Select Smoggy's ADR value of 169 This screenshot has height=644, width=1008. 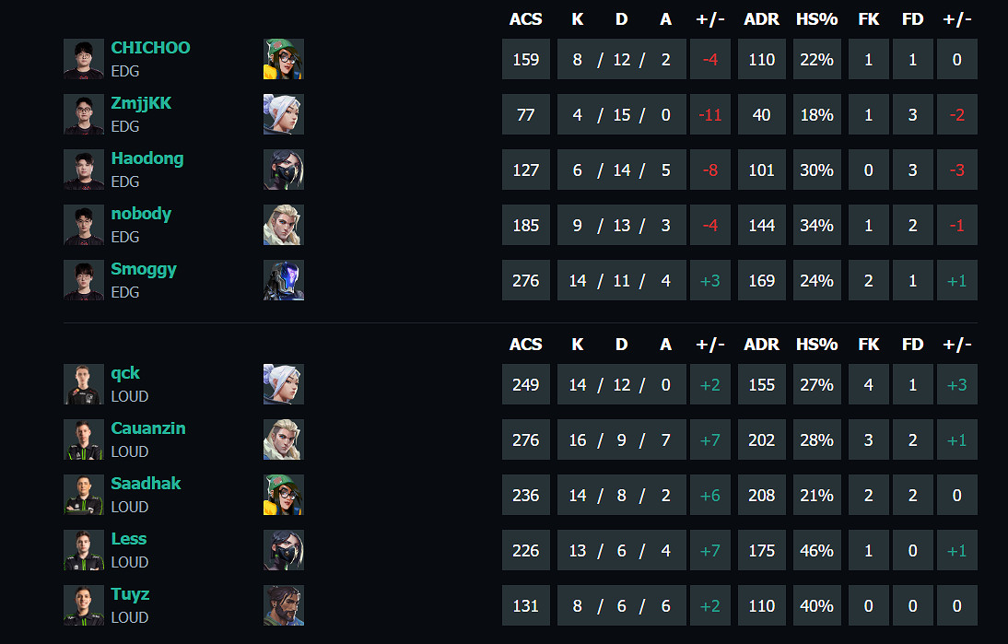pos(762,280)
